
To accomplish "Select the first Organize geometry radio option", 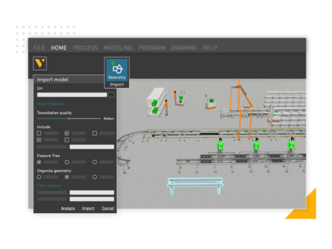I will (x=39, y=177).
